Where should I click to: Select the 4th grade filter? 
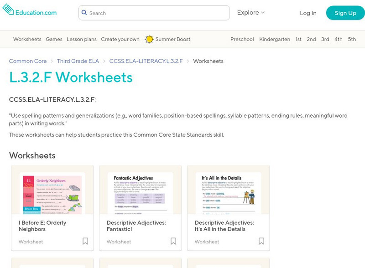339,39
